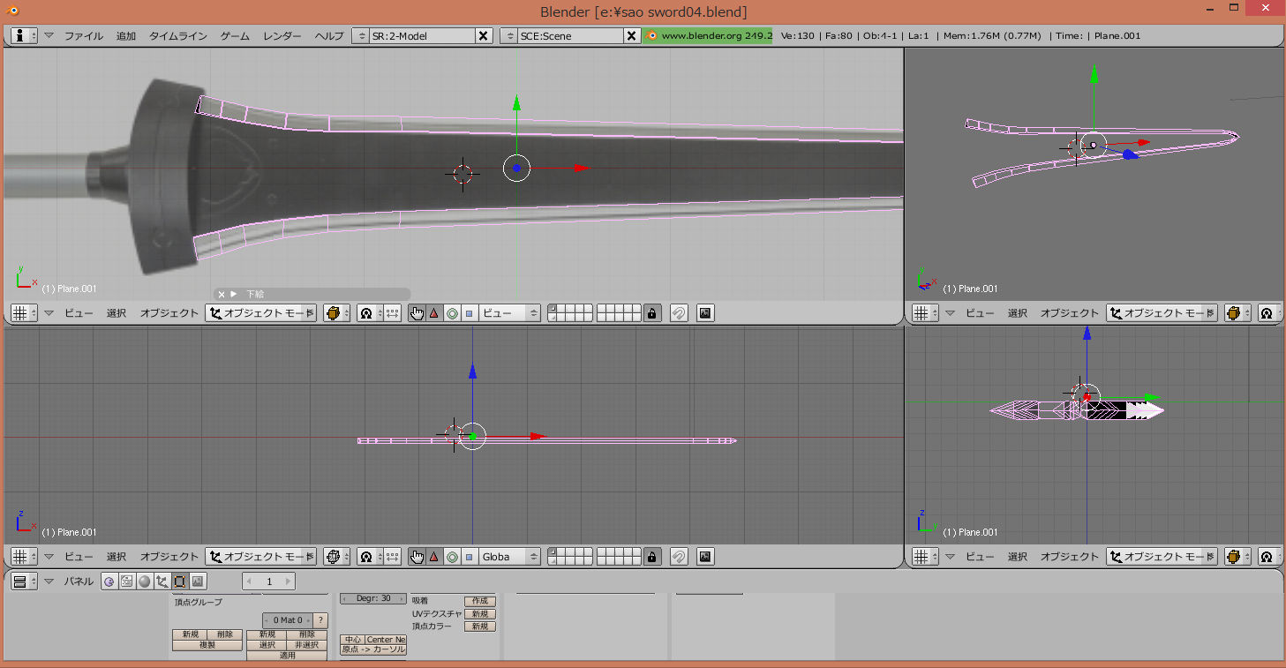Click the ? button beside 0 Mat 0
This screenshot has height=668, width=1286.
coord(321,620)
